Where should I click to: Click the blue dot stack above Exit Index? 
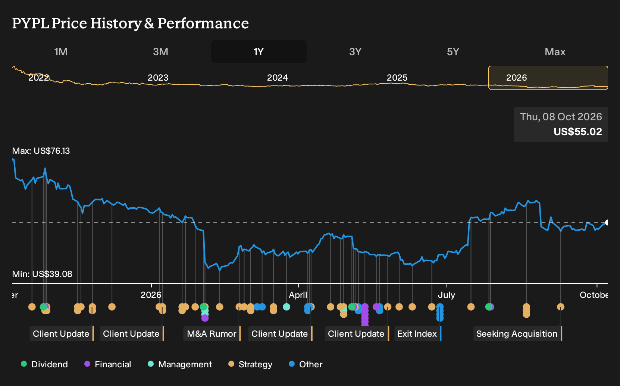[x=440, y=312]
